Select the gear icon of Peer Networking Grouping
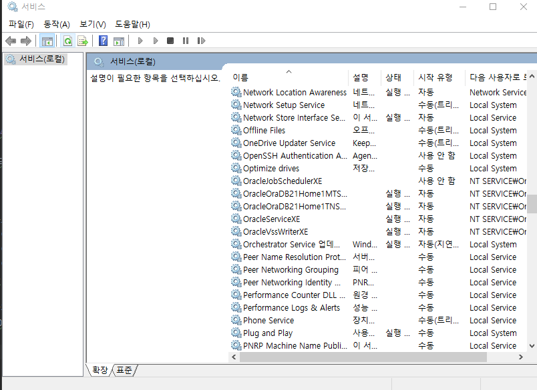Image resolution: width=537 pixels, height=390 pixels. pyautogui.click(x=236, y=269)
